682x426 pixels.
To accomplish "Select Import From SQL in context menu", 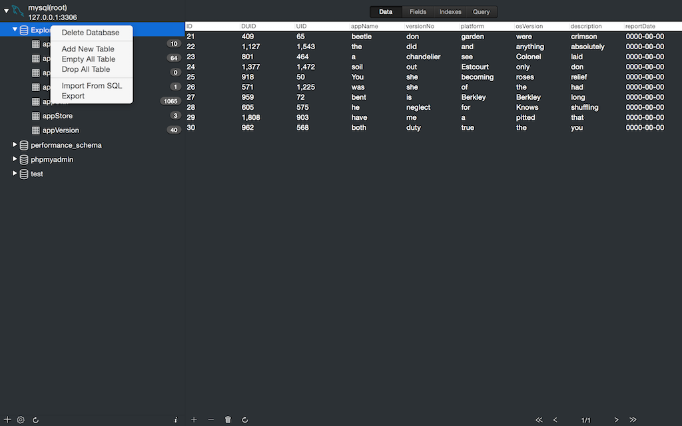I will [x=92, y=86].
